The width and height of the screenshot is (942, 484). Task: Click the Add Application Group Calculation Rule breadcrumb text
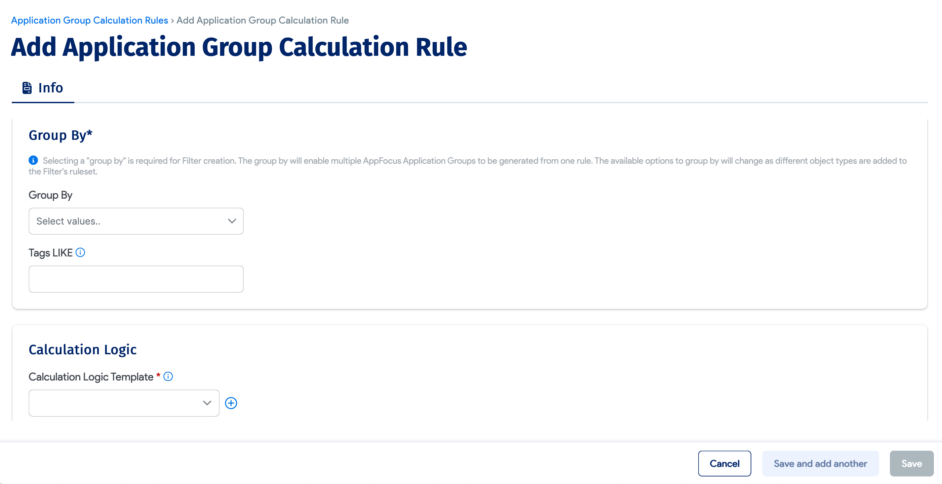click(x=263, y=21)
